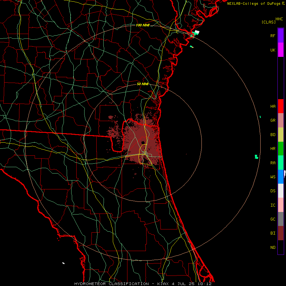Click the GR legend label
This screenshot has height=286, width=286.
(x=273, y=120)
